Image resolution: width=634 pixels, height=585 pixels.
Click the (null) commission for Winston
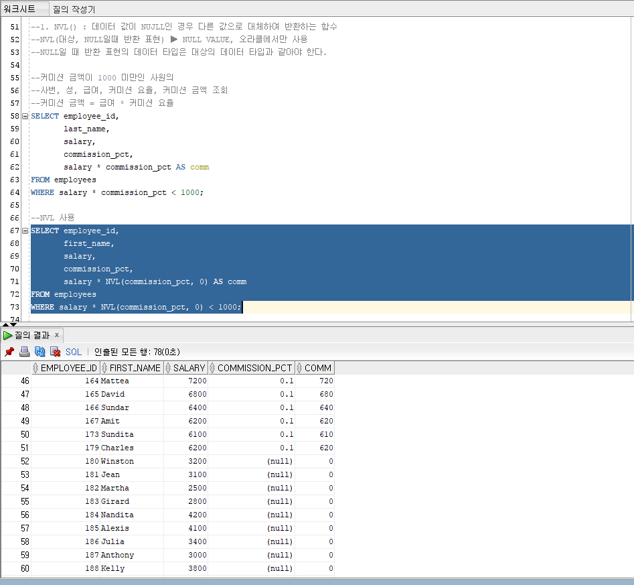click(251, 461)
